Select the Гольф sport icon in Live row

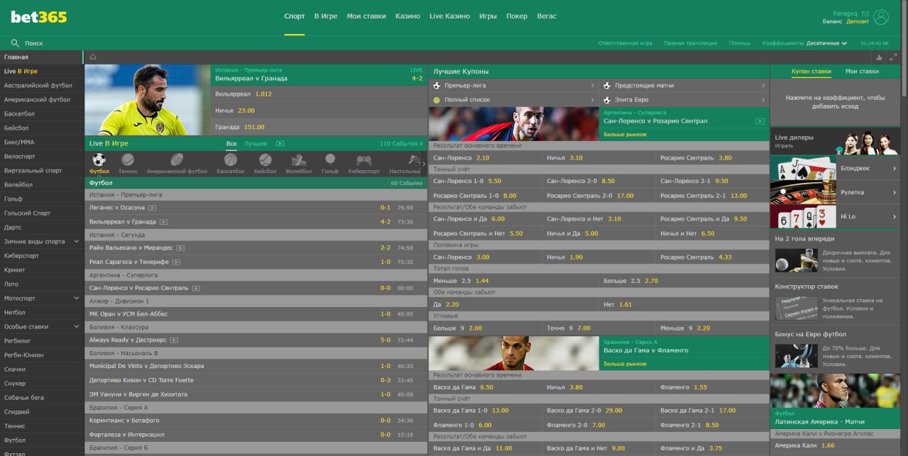330,160
